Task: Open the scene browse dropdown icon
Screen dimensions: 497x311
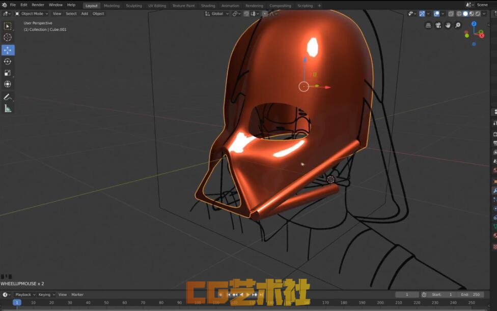Action: pyautogui.click(x=470, y=5)
